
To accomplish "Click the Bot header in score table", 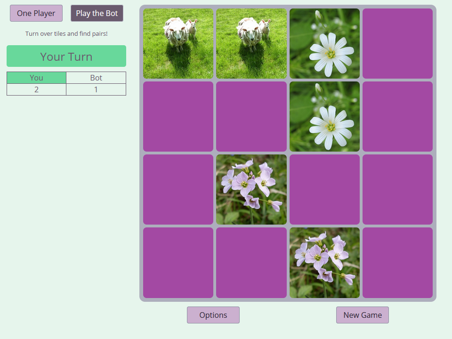I will 96,78.
